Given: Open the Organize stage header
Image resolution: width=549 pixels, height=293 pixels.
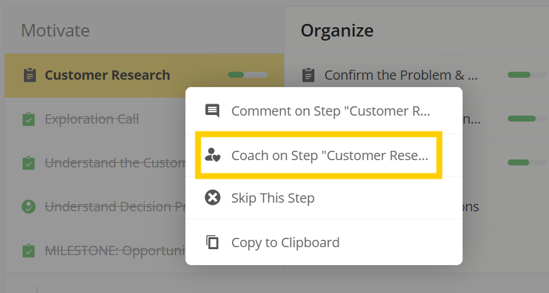Looking at the screenshot, I should pyautogui.click(x=337, y=31).
